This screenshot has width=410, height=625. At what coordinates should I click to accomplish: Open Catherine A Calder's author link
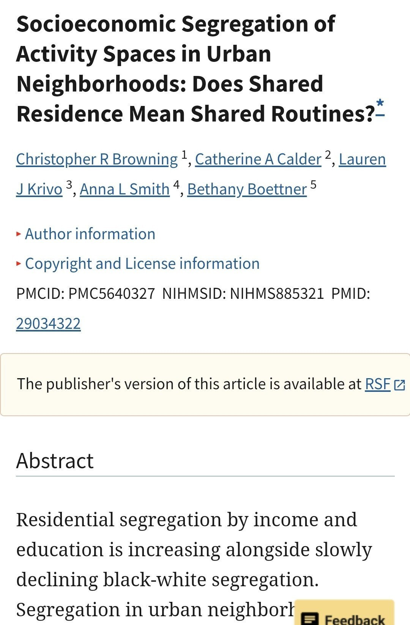(x=258, y=159)
